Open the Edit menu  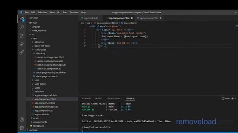click(33, 12)
